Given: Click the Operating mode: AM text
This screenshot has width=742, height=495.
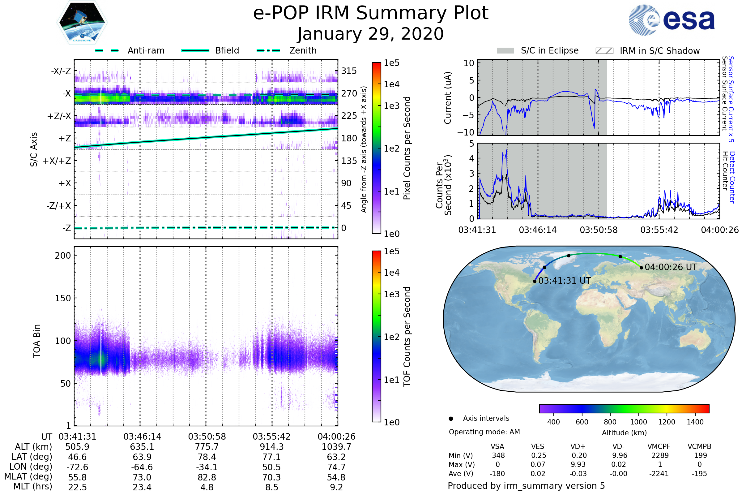Looking at the screenshot, I should 484,432.
